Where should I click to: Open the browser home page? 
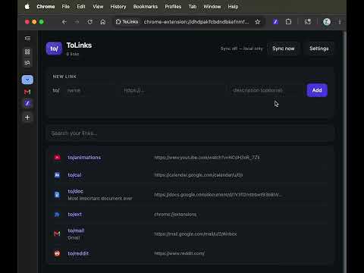click(x=103, y=22)
